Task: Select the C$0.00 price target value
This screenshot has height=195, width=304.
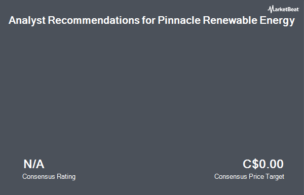Action: 263,164
